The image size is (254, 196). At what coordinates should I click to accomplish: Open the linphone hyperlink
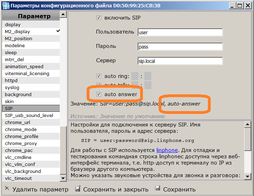point(167,150)
